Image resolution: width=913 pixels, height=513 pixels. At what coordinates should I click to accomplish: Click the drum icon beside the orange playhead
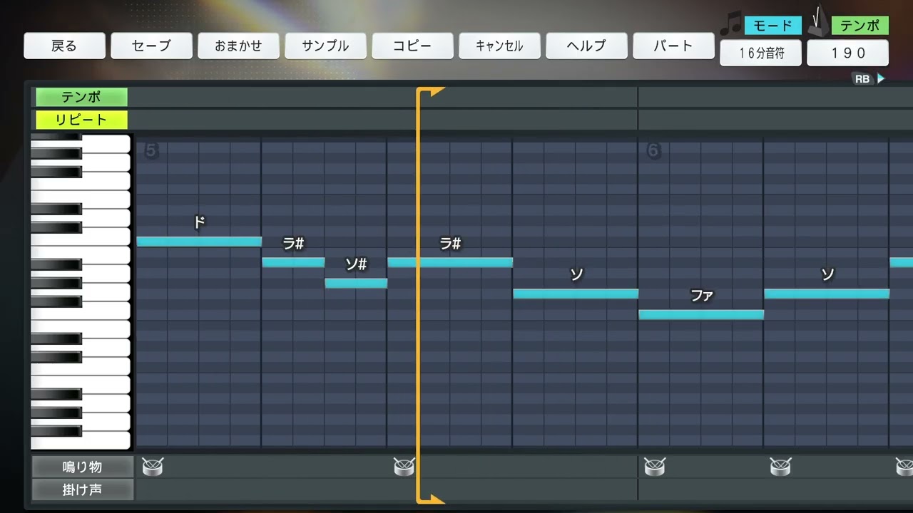(x=404, y=467)
